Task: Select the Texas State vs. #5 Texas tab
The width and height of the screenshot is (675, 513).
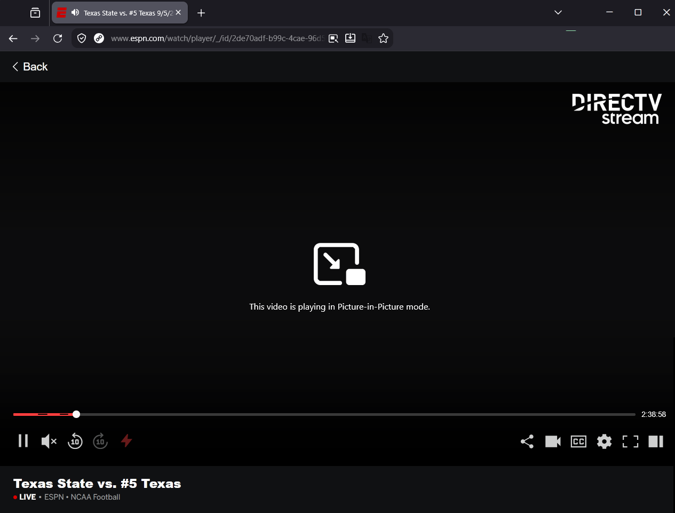Action: pyautogui.click(x=120, y=13)
